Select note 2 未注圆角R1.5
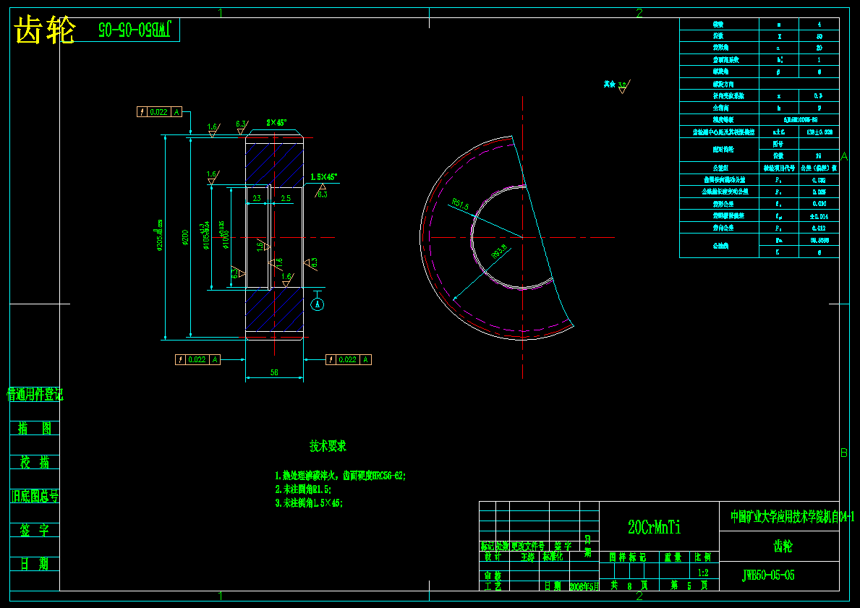 coord(303,489)
